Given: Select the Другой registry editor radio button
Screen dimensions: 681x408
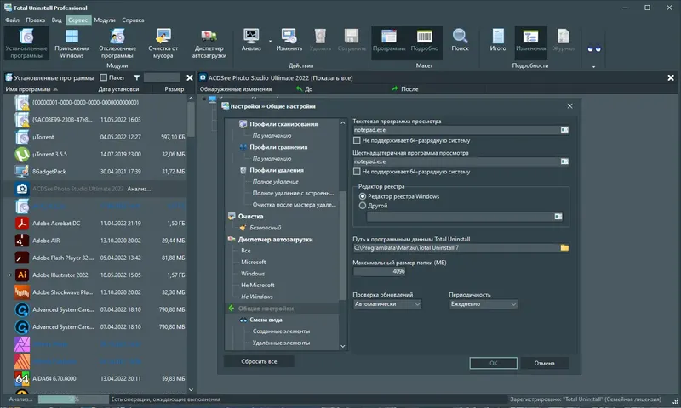Looking at the screenshot, I should click(363, 205).
